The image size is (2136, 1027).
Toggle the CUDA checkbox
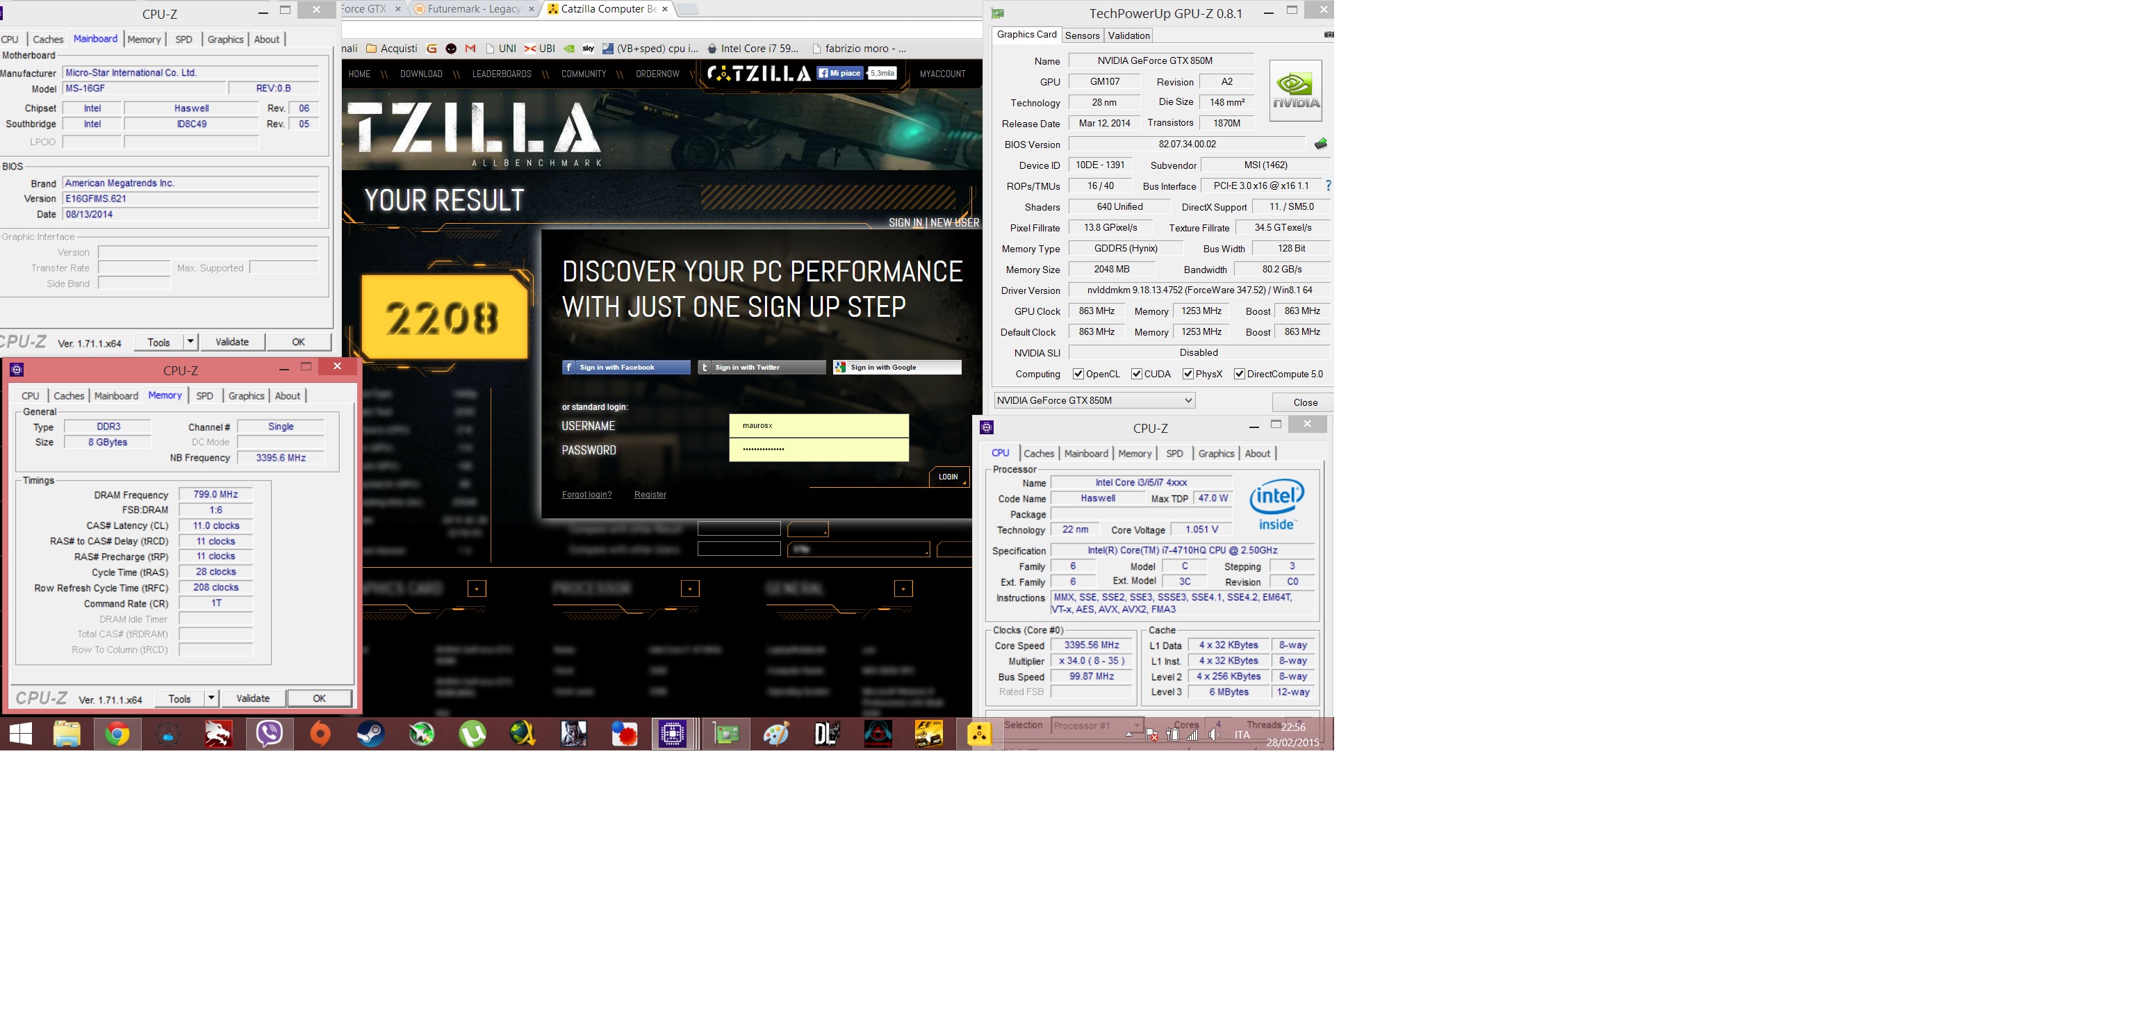coord(1136,374)
